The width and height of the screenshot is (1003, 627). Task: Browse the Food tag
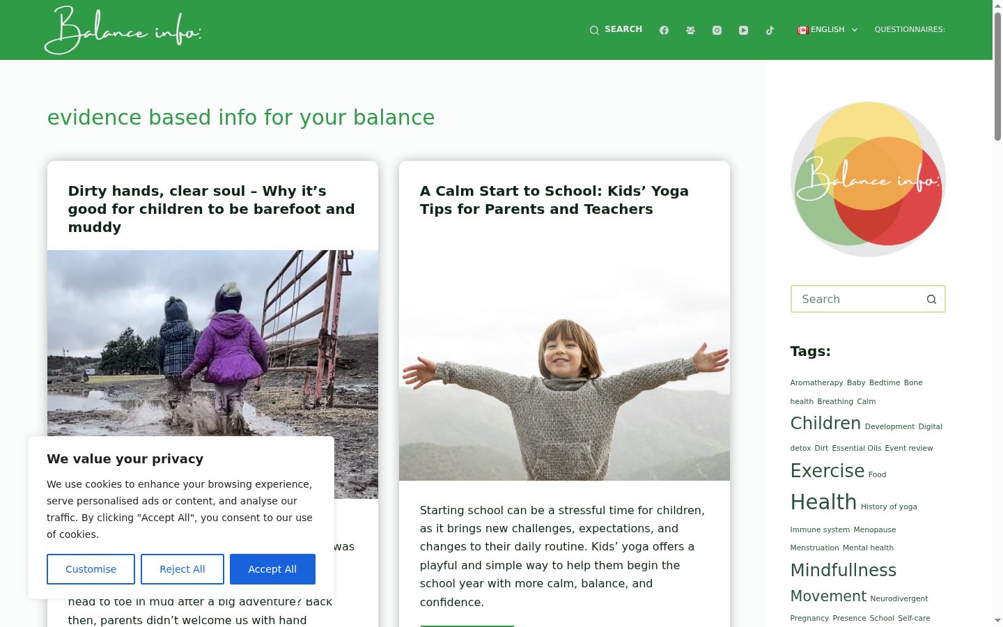(x=877, y=474)
